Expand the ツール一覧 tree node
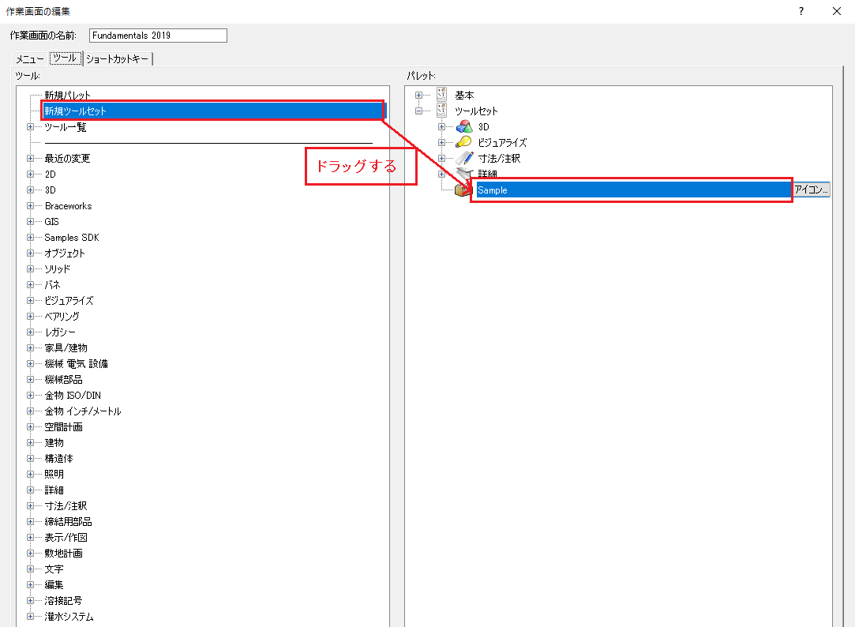The image size is (855, 627). point(31,126)
